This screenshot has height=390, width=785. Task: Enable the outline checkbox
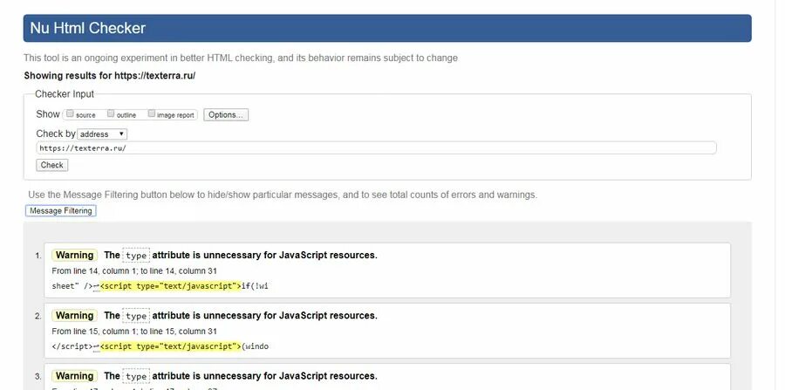click(x=111, y=113)
